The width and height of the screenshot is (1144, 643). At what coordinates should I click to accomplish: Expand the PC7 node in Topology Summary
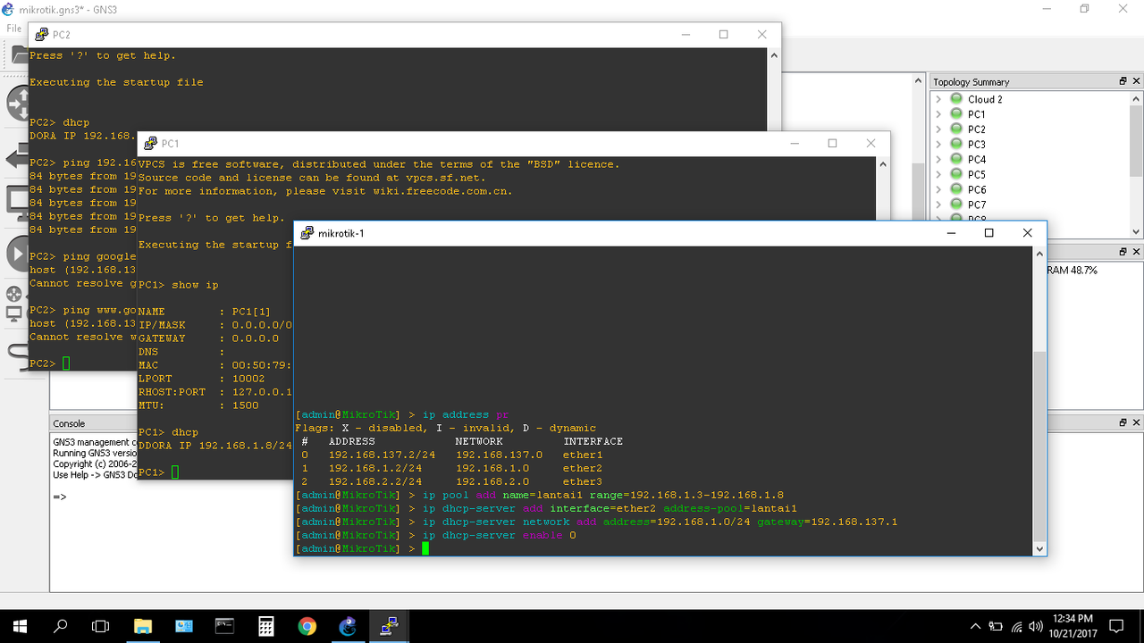click(938, 204)
